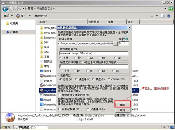The width and height of the screenshot is (175, 130).
Task: Click 新建文件夹 in toolbar
Action: [x=41, y=16]
